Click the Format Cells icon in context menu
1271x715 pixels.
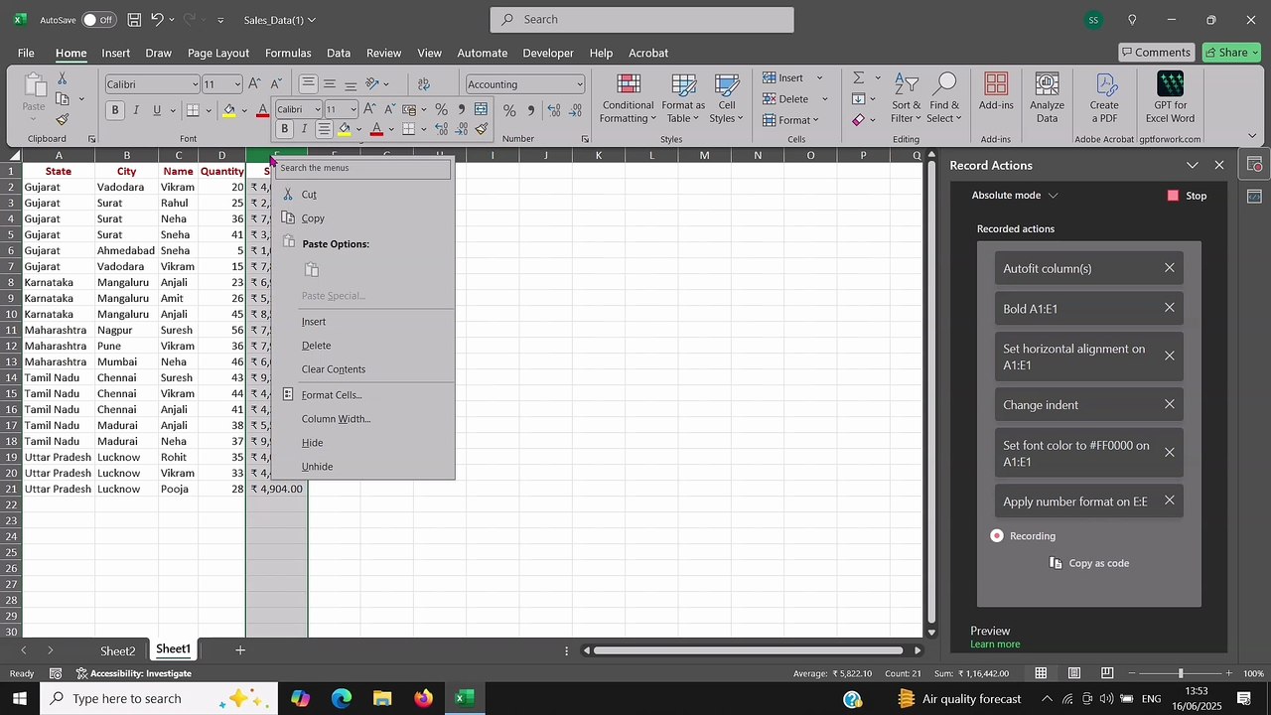pos(288,394)
